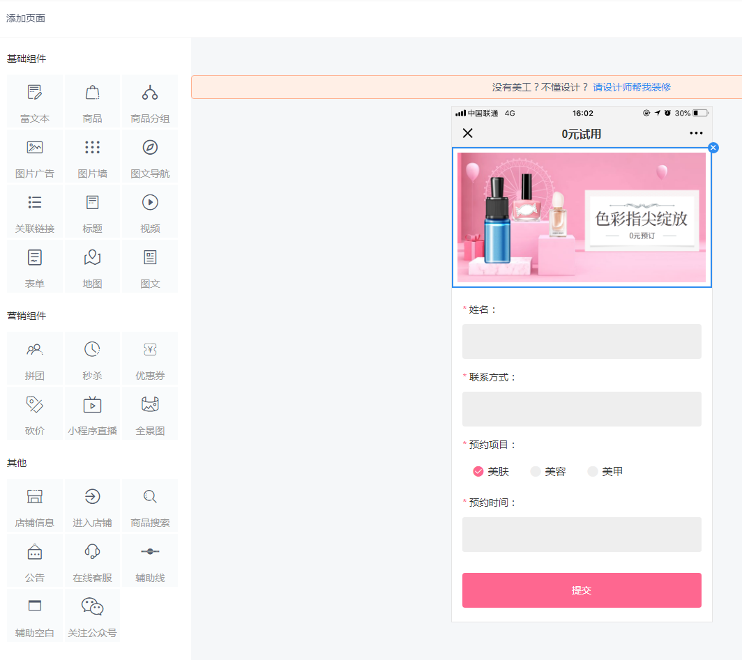Insert the 优惠券 coupon component
This screenshot has height=660, width=742.
(x=150, y=358)
